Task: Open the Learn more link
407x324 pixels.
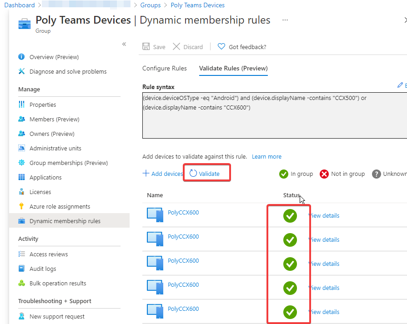Action: (266, 156)
